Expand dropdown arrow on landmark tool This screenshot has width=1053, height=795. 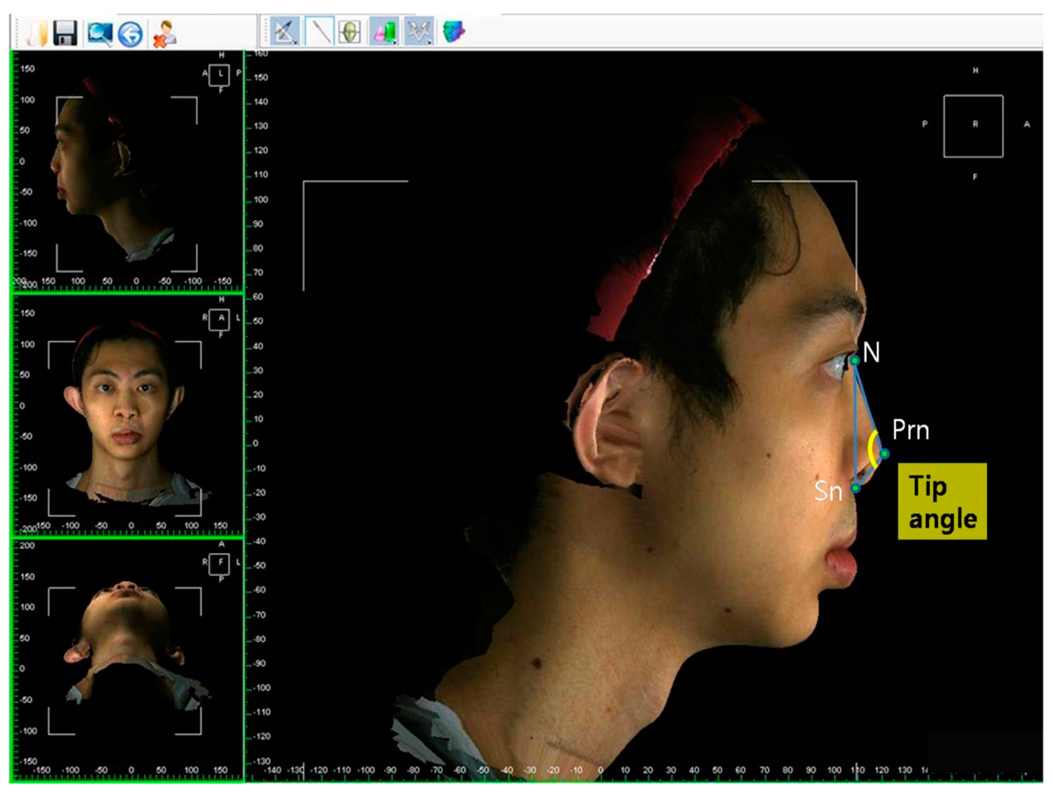click(x=429, y=42)
